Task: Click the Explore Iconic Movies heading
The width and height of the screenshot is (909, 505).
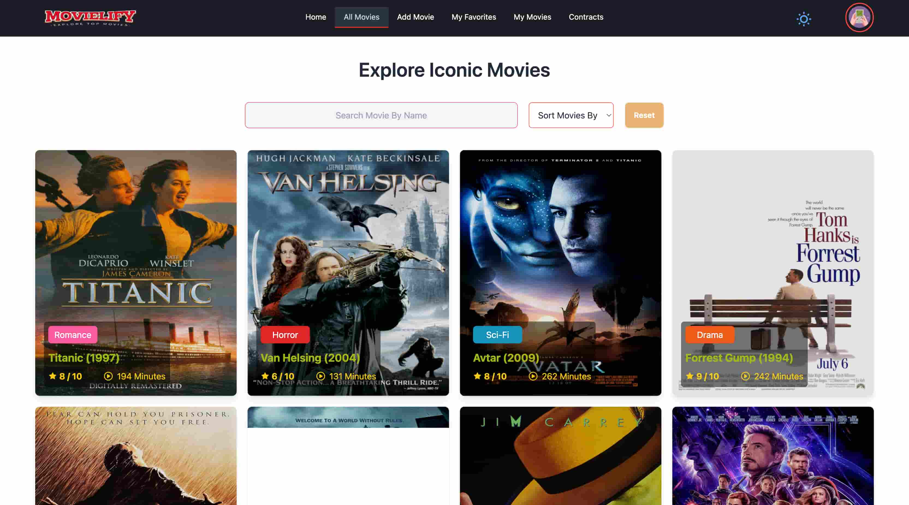Action: tap(454, 70)
